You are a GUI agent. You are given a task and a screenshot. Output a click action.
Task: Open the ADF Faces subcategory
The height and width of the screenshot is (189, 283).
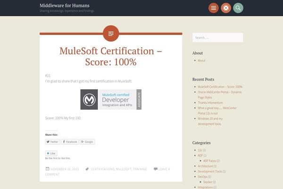click(209, 161)
